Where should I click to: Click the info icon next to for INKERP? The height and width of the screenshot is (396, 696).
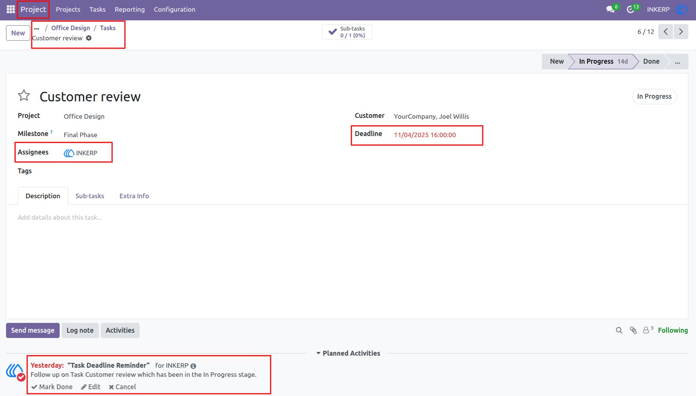tap(193, 366)
